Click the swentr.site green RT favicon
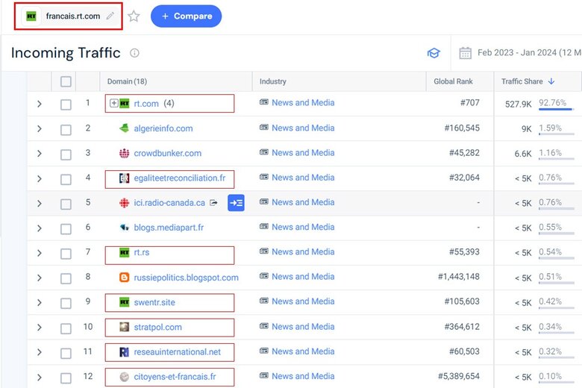 (x=125, y=302)
